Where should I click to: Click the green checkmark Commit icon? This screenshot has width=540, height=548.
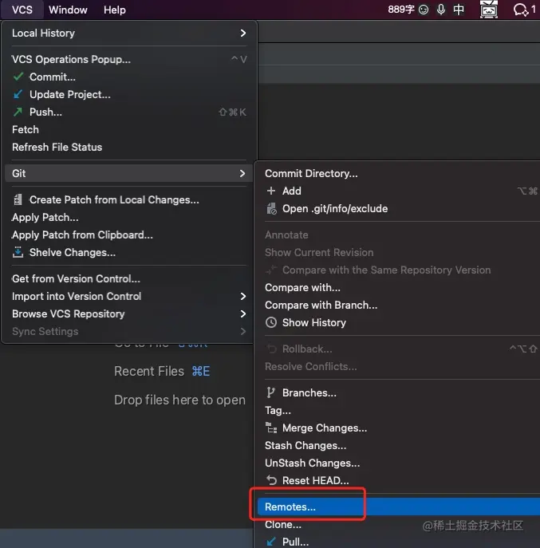pos(18,77)
